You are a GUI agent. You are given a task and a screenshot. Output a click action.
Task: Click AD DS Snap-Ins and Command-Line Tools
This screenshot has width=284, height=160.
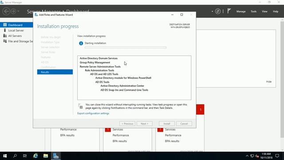[x=124, y=90]
